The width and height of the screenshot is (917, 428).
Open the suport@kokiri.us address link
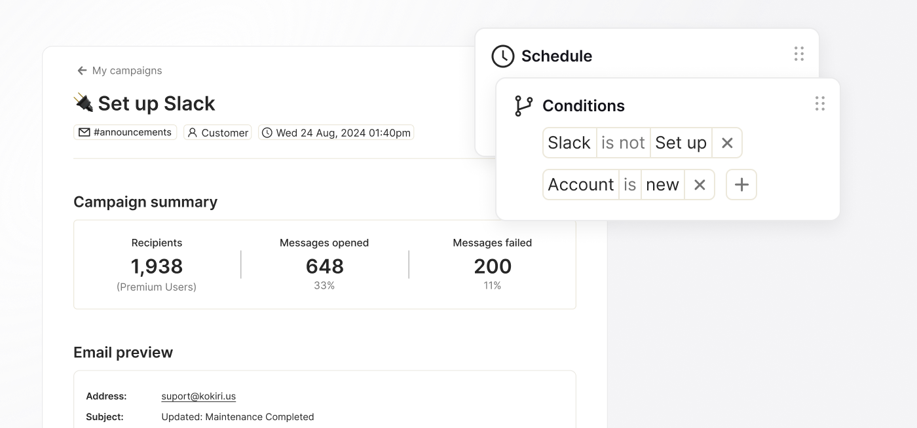pos(198,397)
